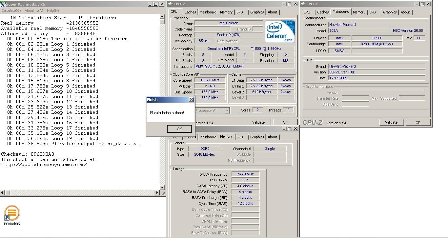Viewport: 448px width, 238px height.
Task: Click the 'PI value output -> pi_data.txt' line
Action: [x=73, y=144]
